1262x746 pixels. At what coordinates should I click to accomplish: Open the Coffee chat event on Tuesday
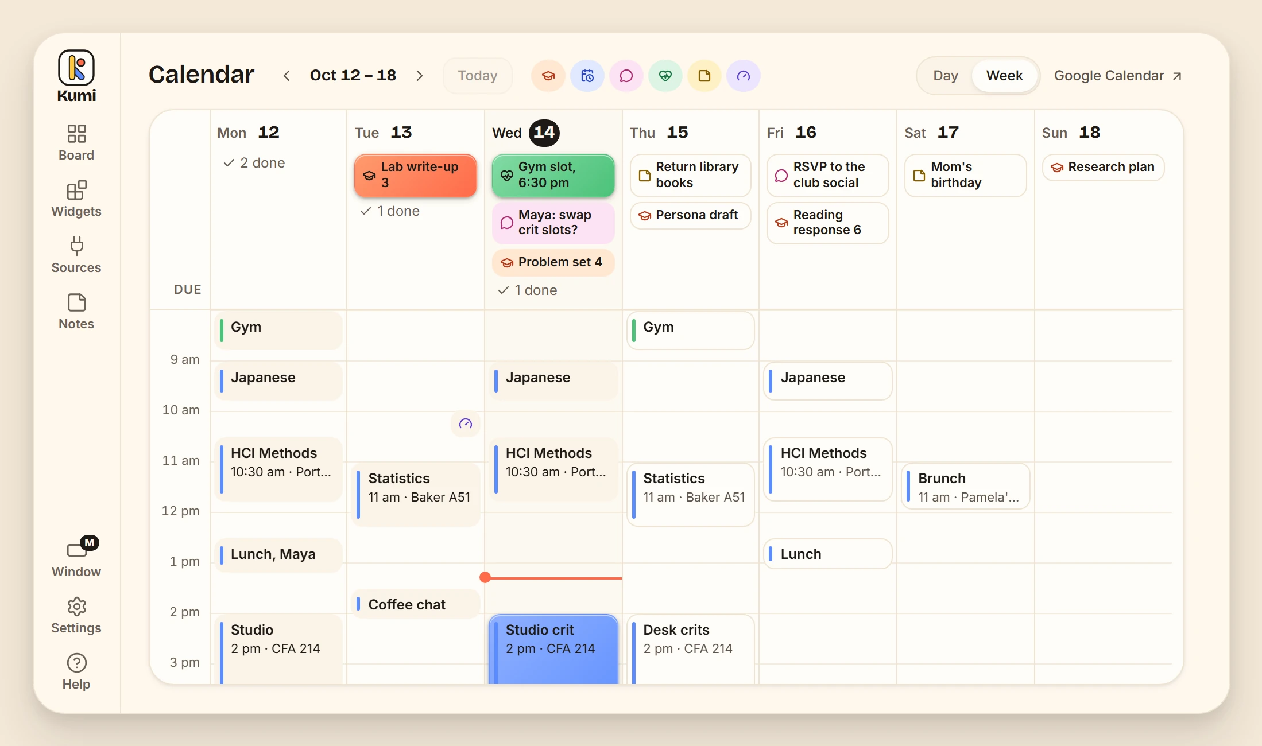[x=416, y=604]
